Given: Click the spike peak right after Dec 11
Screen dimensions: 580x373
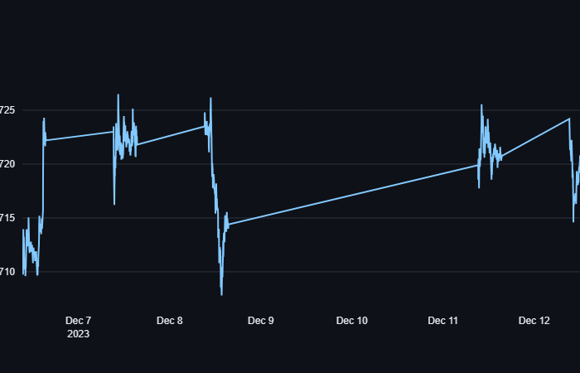Looking at the screenshot, I should pyautogui.click(x=481, y=105).
